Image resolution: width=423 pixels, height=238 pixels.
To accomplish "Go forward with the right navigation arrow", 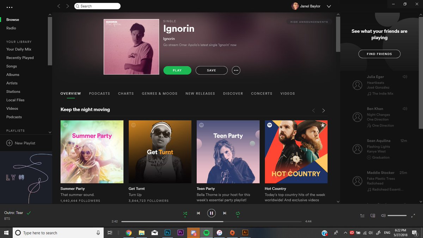I will pyautogui.click(x=68, y=6).
